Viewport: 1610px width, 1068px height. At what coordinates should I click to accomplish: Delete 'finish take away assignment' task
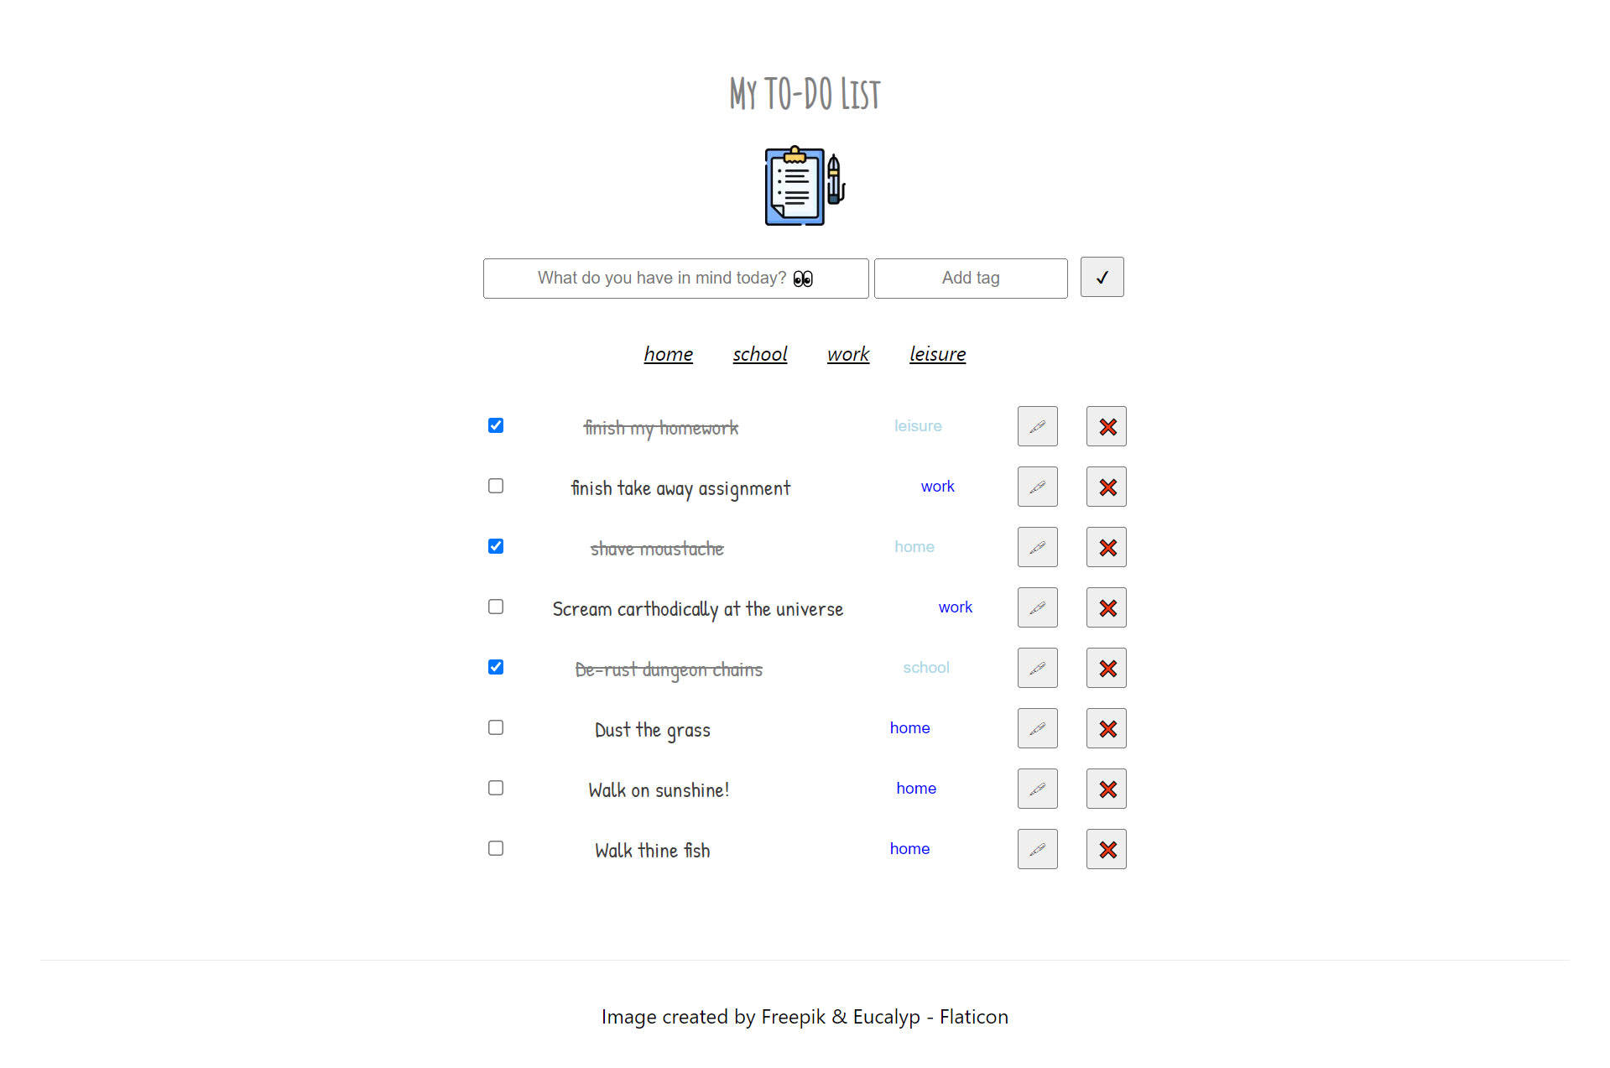tap(1106, 487)
